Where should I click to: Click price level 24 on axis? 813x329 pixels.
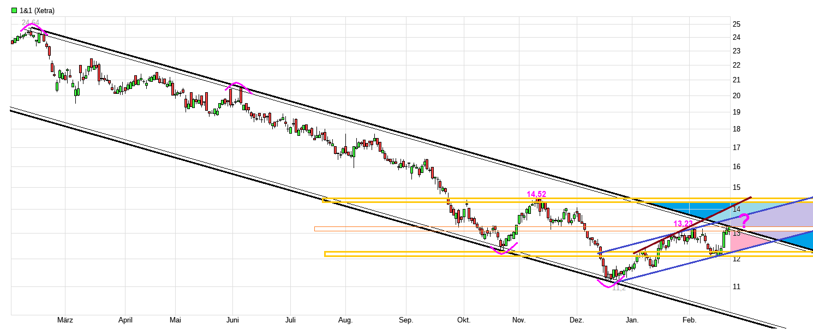pyautogui.click(x=736, y=37)
